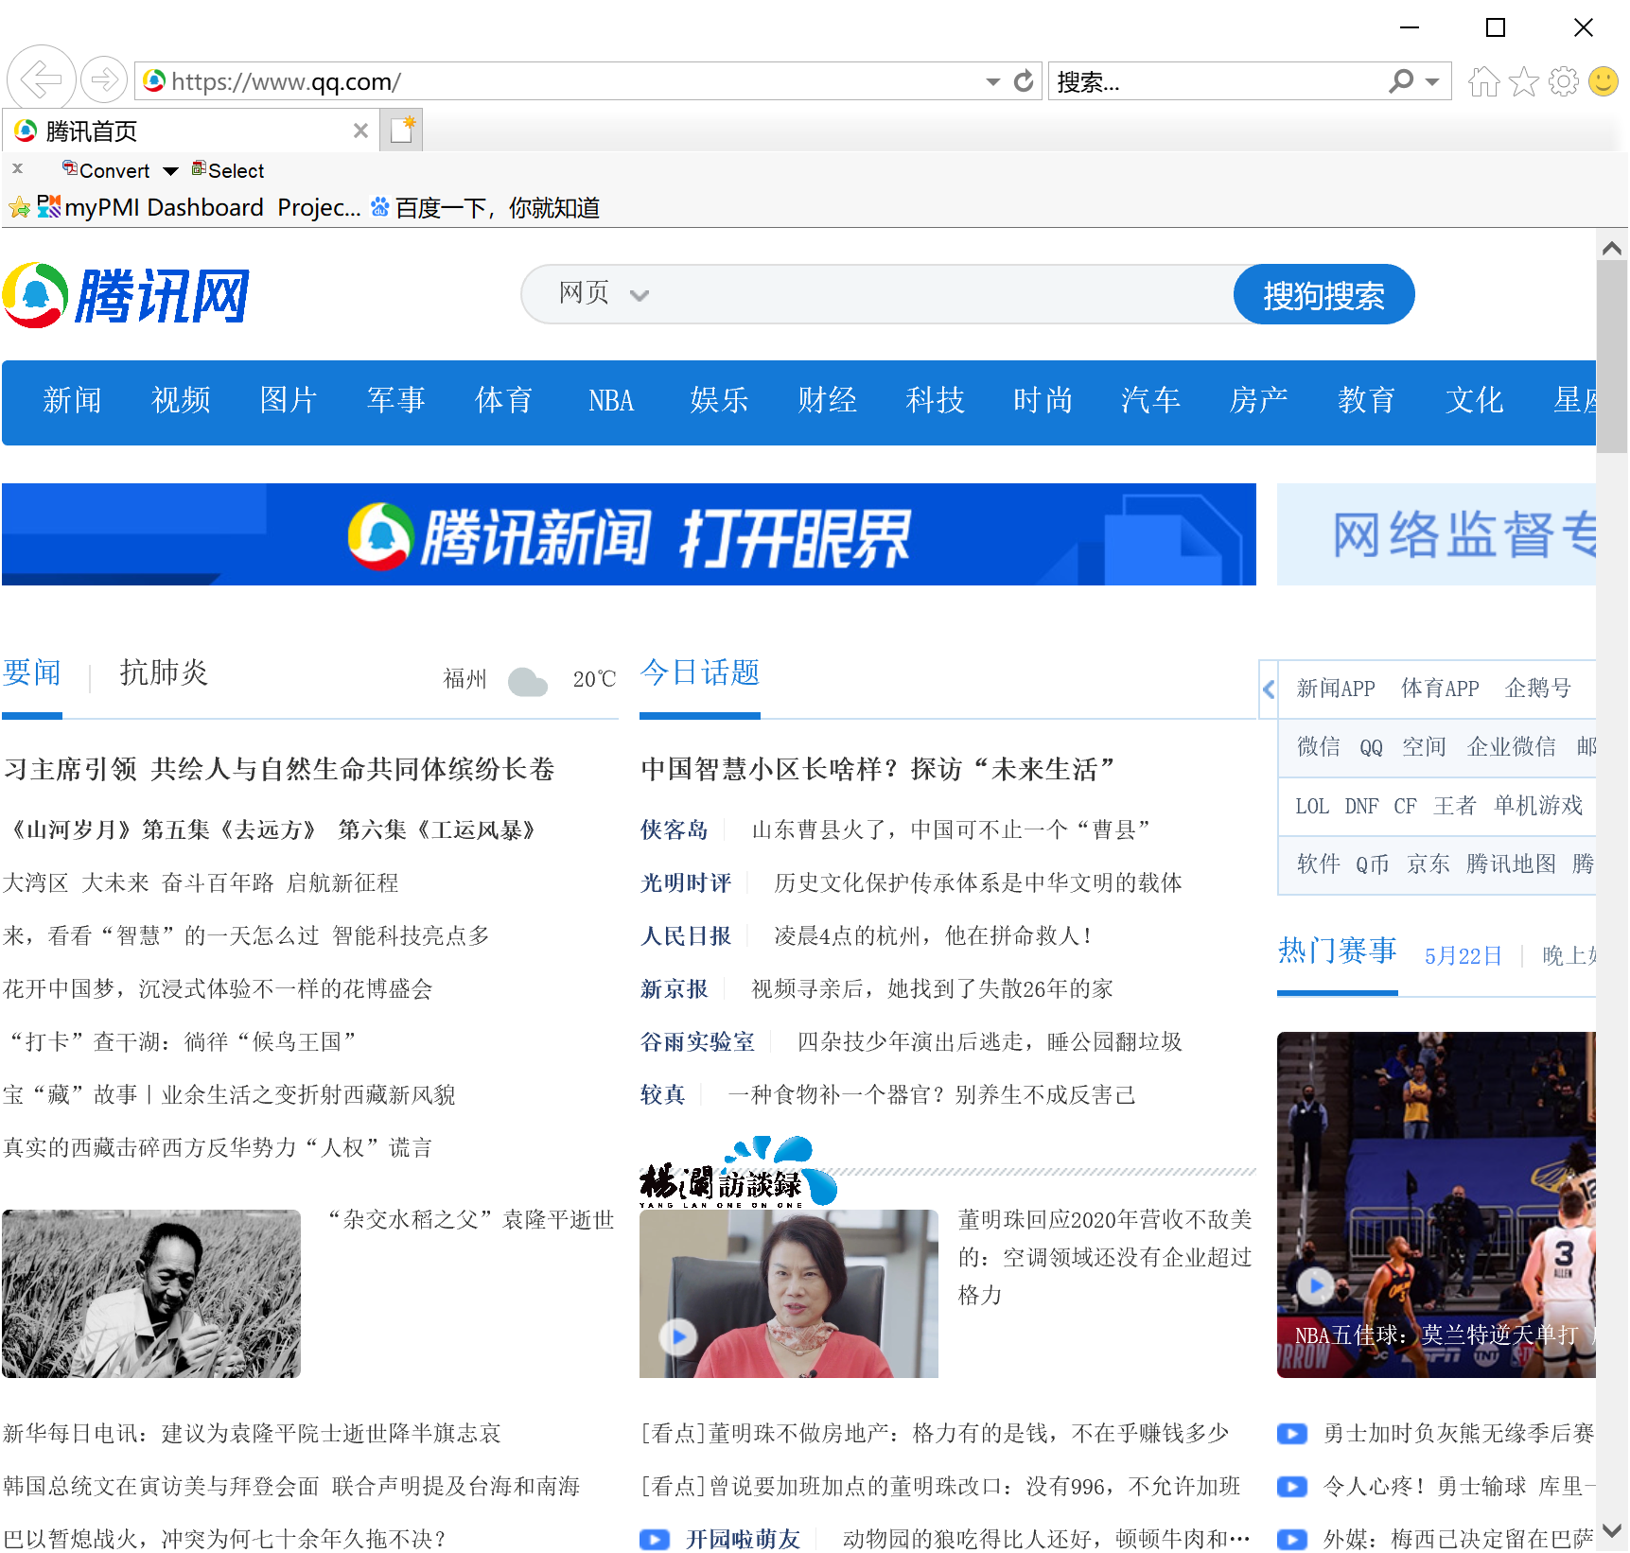Open the 新闻 nav item
Screen dimensions: 1630x1553
[x=72, y=401]
